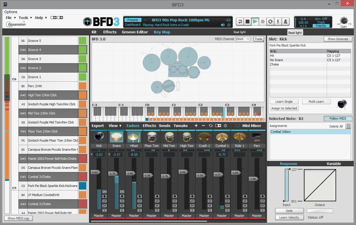Viewport: 356px width, 225px height.
Task: Open the Tools menu dropdown
Action: point(25,18)
